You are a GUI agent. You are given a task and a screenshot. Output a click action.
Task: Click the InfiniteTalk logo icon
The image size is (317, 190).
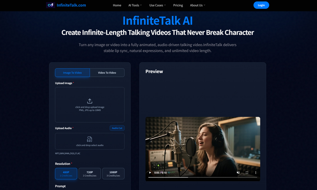pyautogui.click(x=51, y=5)
